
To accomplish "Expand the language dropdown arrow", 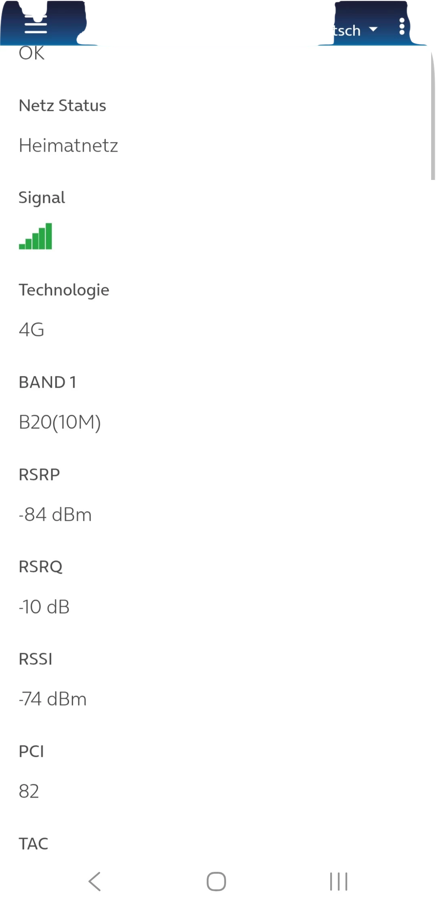I will pyautogui.click(x=373, y=29).
